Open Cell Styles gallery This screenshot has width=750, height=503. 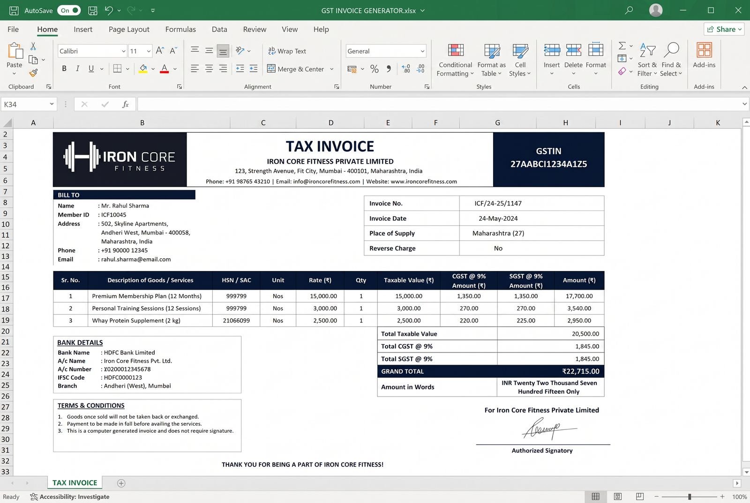coord(520,60)
